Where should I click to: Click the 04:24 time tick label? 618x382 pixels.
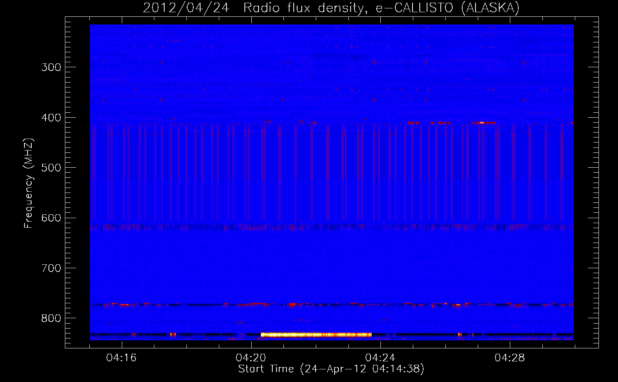click(380, 358)
